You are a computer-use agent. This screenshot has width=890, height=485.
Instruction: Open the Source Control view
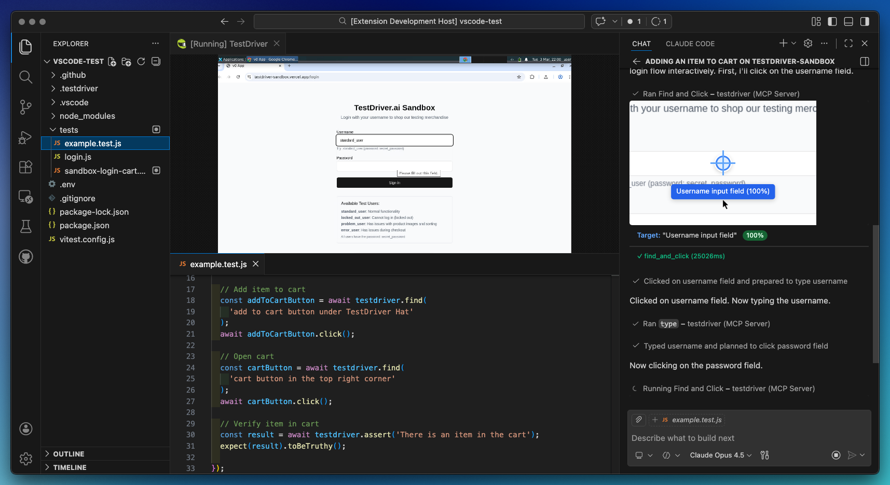pos(25,107)
